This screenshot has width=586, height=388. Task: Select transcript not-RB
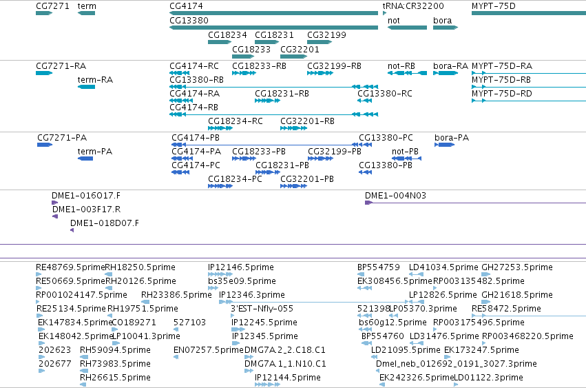click(x=408, y=73)
